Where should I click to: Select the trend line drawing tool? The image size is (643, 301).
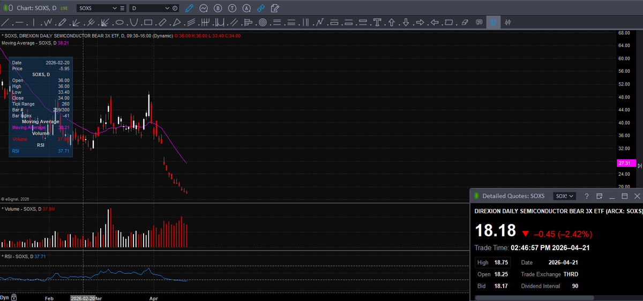(x=5, y=22)
